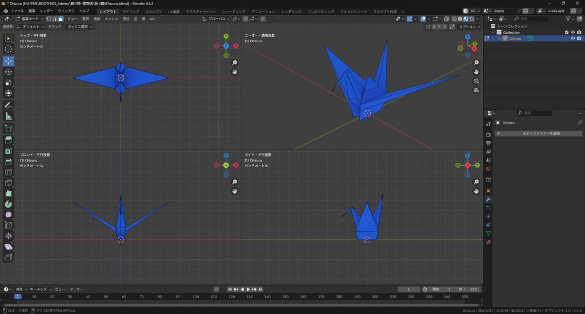Open the ファイル menu
Viewport: 585px width, 314px height.
click(x=17, y=11)
